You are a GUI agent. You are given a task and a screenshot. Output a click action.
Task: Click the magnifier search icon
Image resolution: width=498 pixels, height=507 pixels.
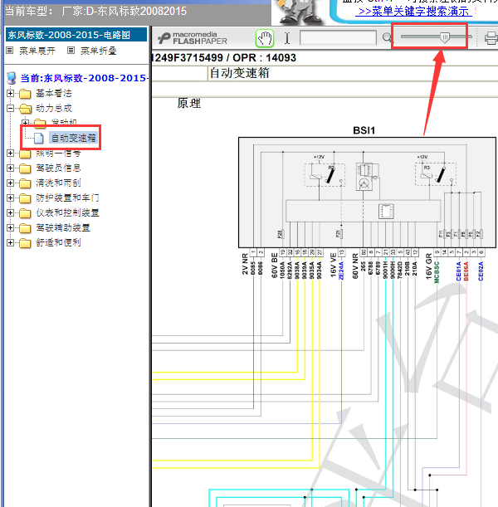387,38
